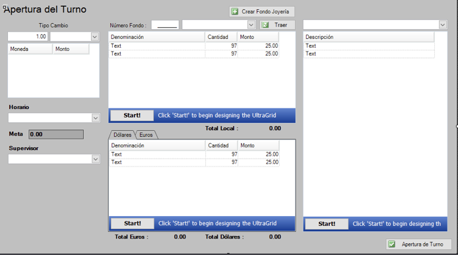
Task: Click the green plus icon on Crear Fondo Joyería
Action: tap(234, 12)
